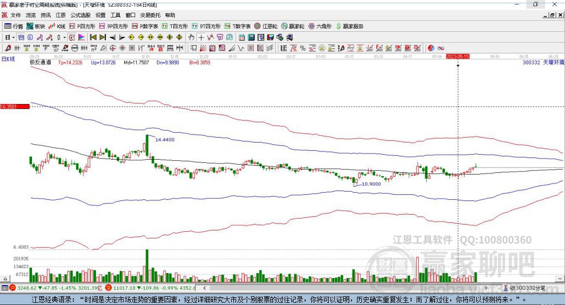The image size is (565, 305).
Task: Click the 沪 index status icon
Action: 13,288
